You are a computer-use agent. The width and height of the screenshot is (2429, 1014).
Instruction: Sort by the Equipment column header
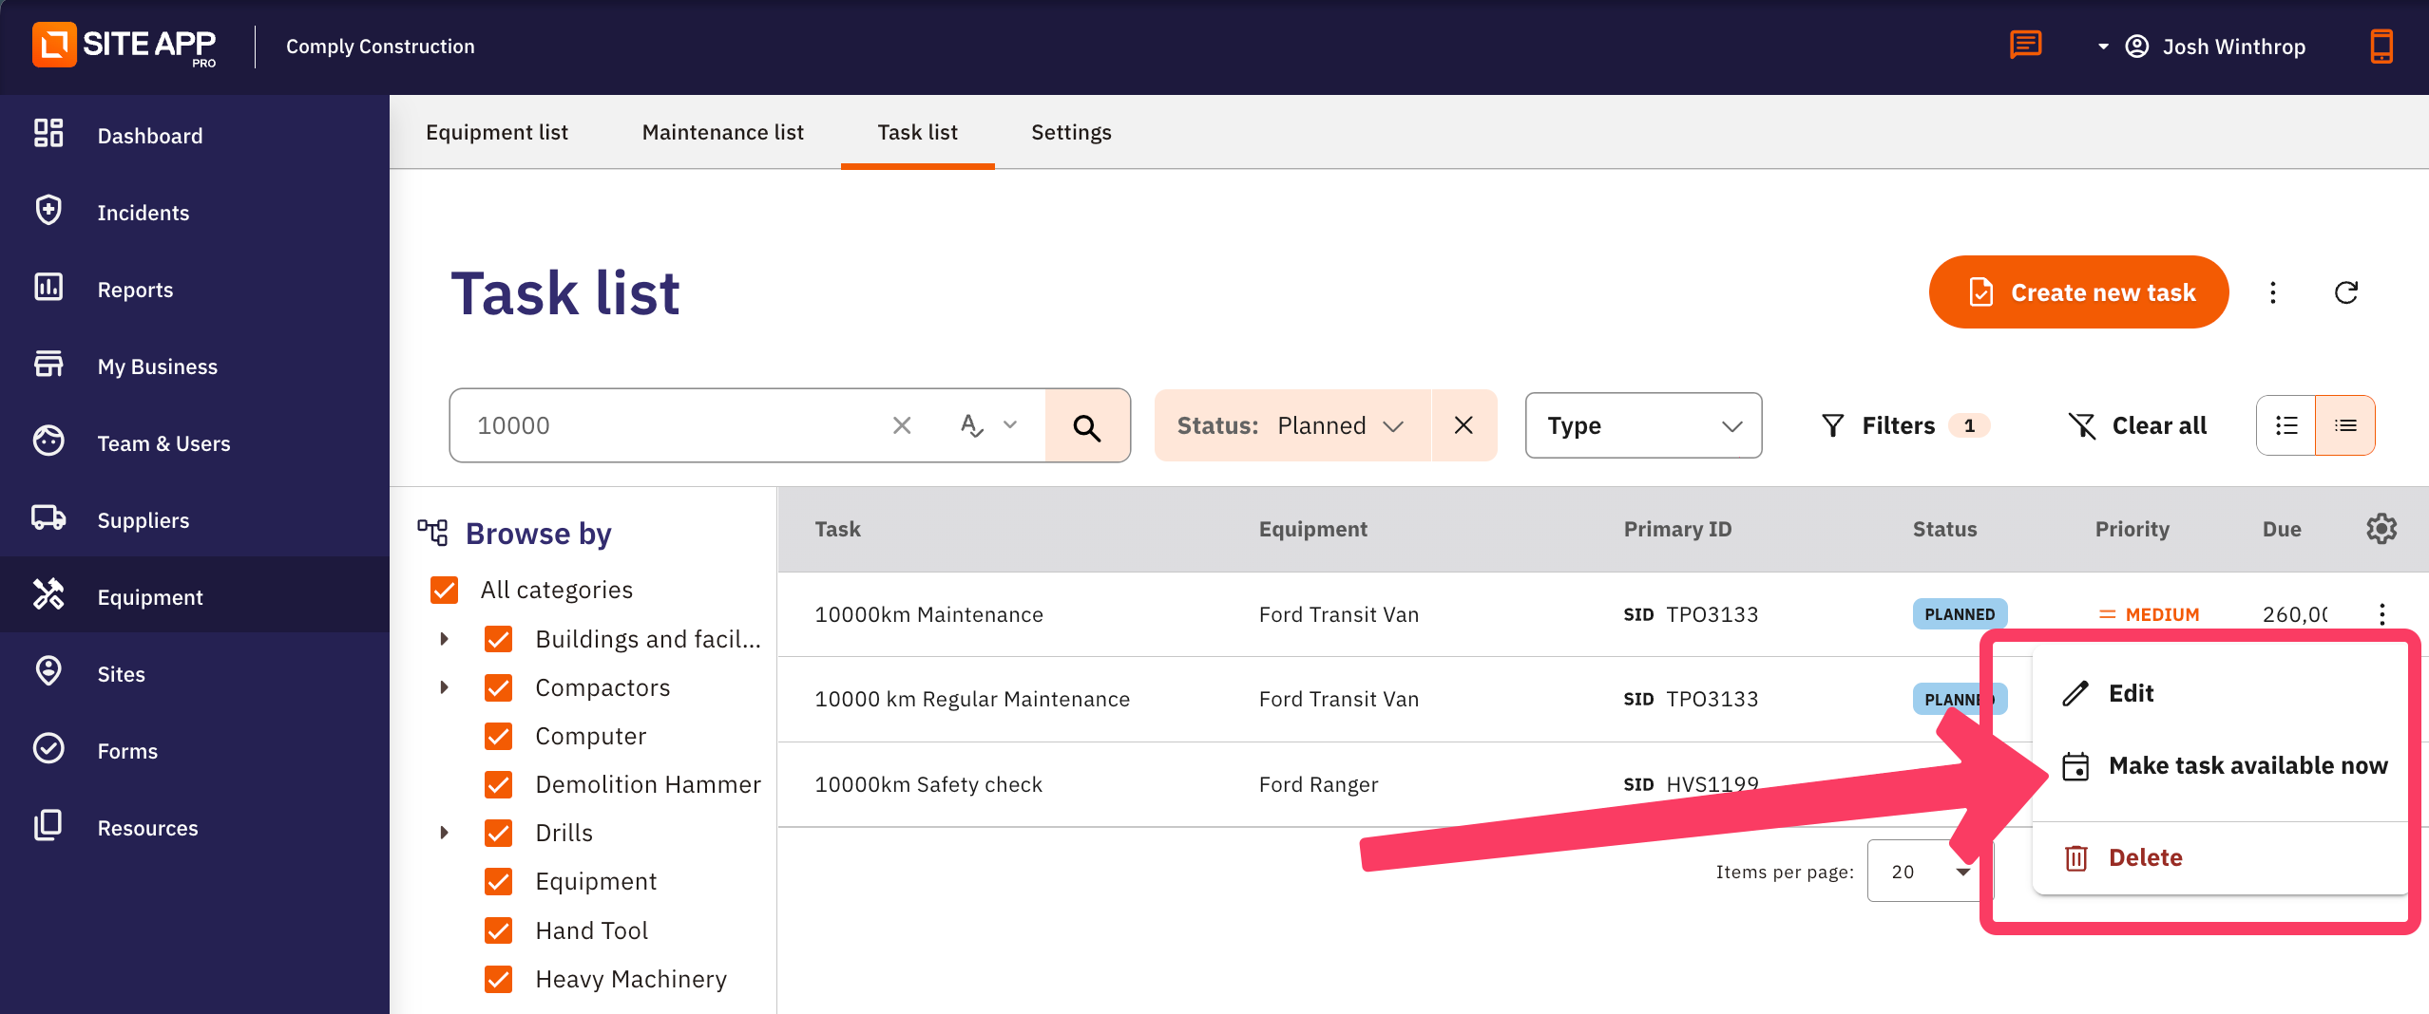(1312, 529)
